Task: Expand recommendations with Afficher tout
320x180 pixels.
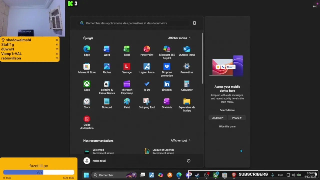Action: (x=181, y=140)
